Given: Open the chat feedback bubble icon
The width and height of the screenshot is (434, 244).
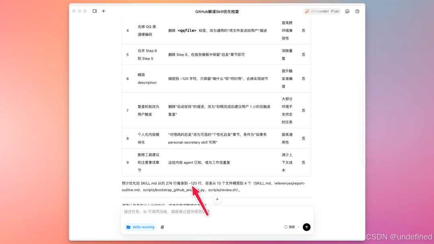Looking at the screenshot, I should [347, 11].
